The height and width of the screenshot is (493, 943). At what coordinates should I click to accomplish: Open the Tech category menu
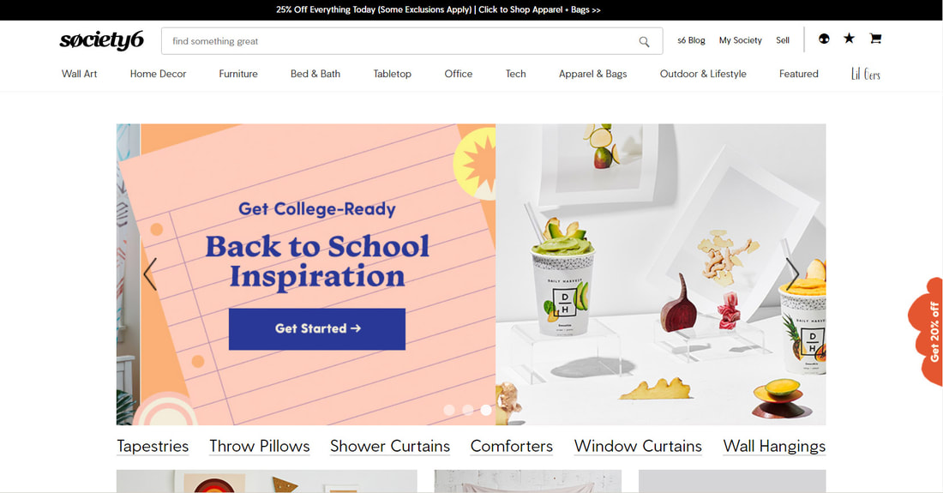pos(515,74)
